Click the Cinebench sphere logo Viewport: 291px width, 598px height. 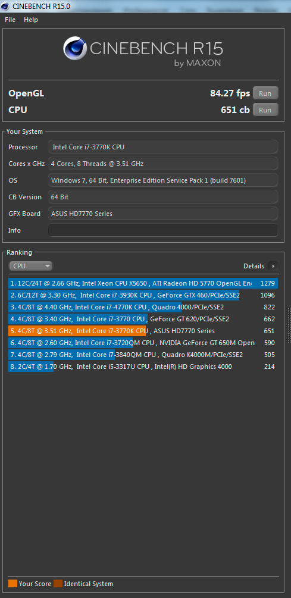coord(75,48)
